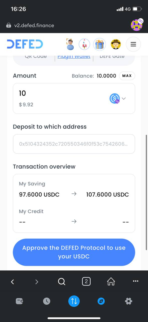Open the gift box rewards icon

(99, 45)
